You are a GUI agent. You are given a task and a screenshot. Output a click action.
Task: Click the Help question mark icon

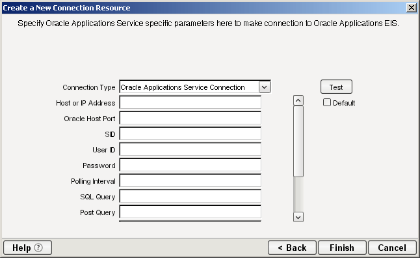coord(38,248)
